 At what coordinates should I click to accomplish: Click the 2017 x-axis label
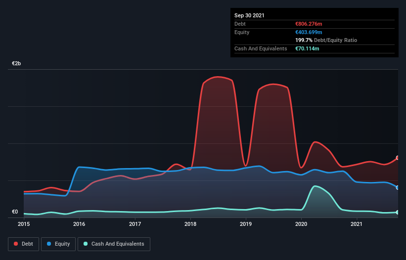[135, 224]
